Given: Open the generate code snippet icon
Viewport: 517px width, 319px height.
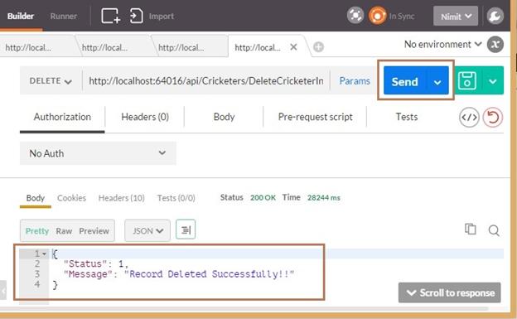Looking at the screenshot, I should 469,117.
